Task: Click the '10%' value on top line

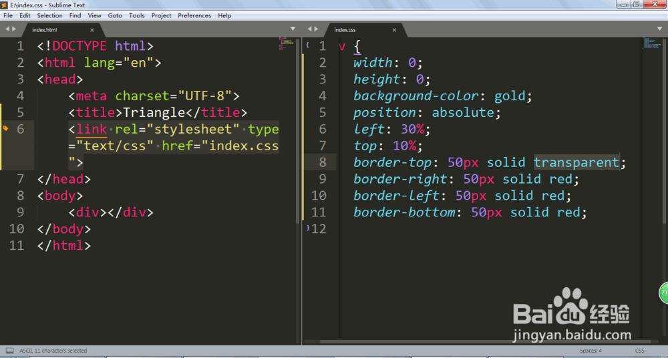Action: pos(404,146)
